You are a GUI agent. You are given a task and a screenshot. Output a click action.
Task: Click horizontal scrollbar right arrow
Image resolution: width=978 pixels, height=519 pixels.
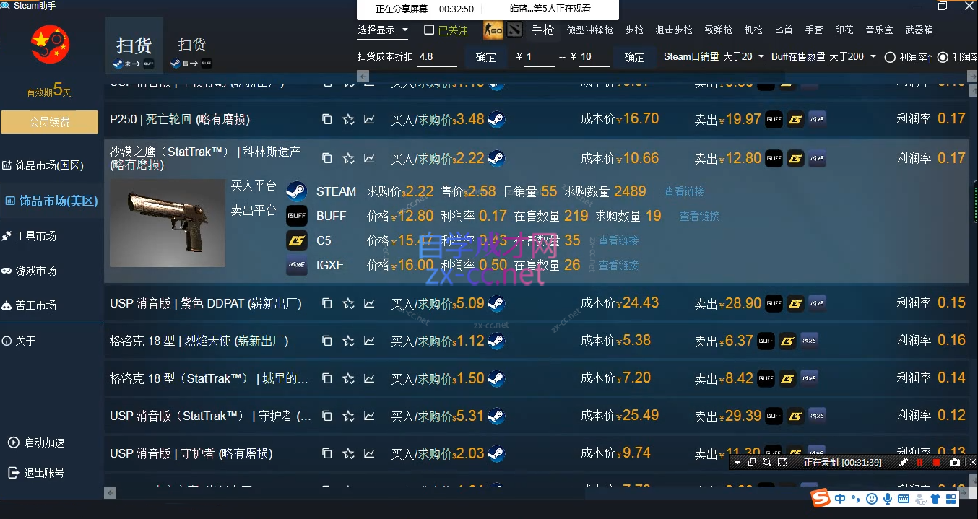tap(961, 492)
